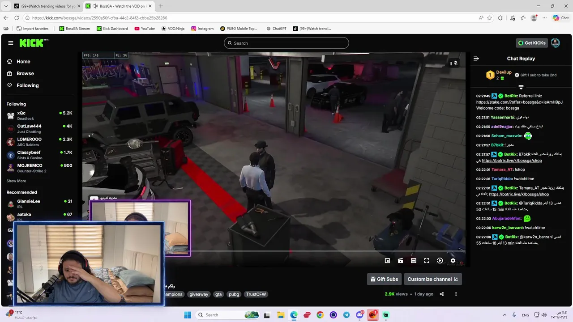Select the TrustCFW tag
This screenshot has width=573, height=322.
(256, 294)
